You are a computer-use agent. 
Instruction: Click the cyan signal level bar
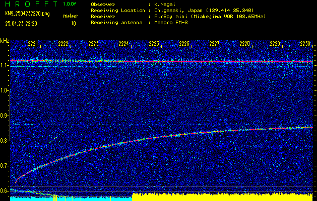click(x=71, y=199)
